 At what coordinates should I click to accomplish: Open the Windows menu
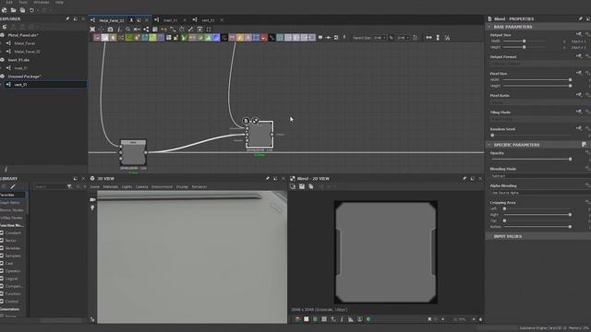pos(41,2)
